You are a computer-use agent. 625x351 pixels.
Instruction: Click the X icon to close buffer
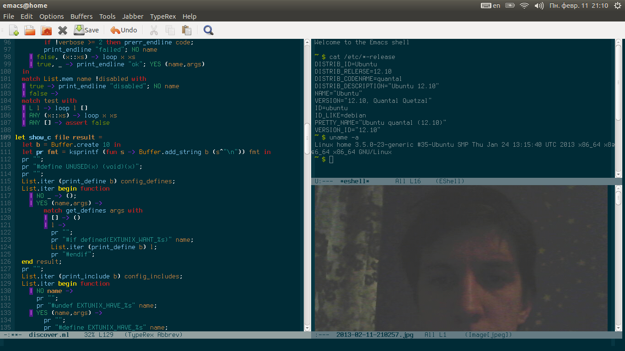coord(63,30)
